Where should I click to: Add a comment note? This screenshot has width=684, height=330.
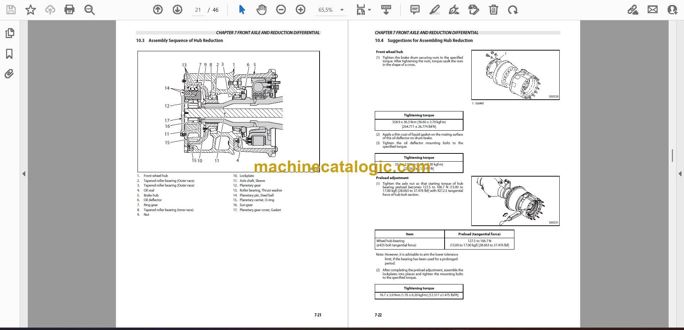[415, 10]
